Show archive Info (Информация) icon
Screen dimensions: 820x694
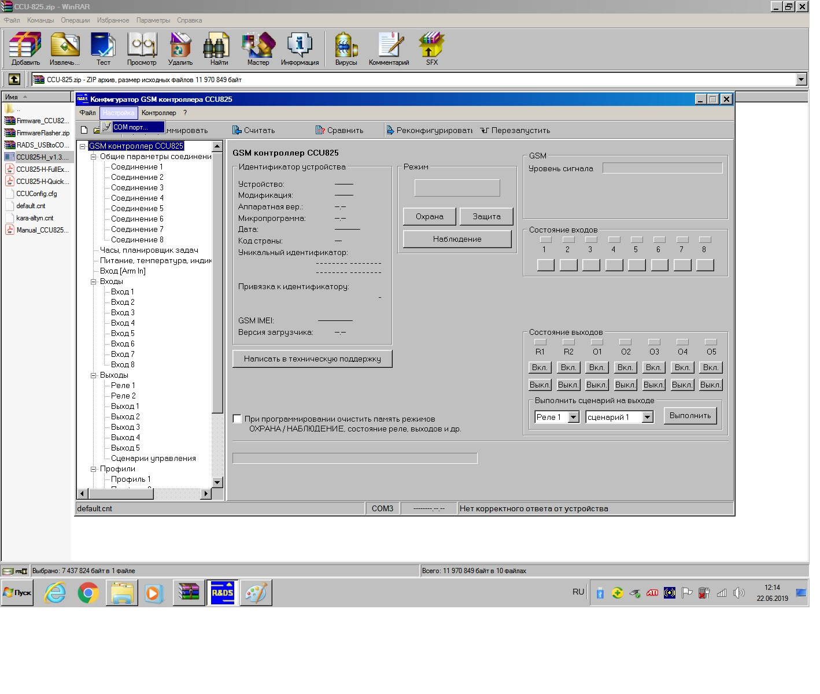click(300, 49)
